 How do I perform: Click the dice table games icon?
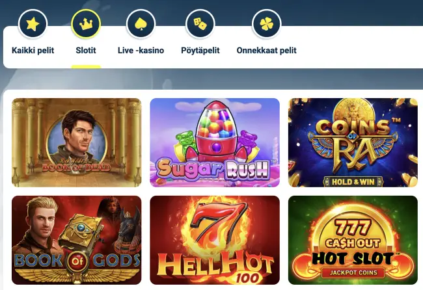pos(200,24)
